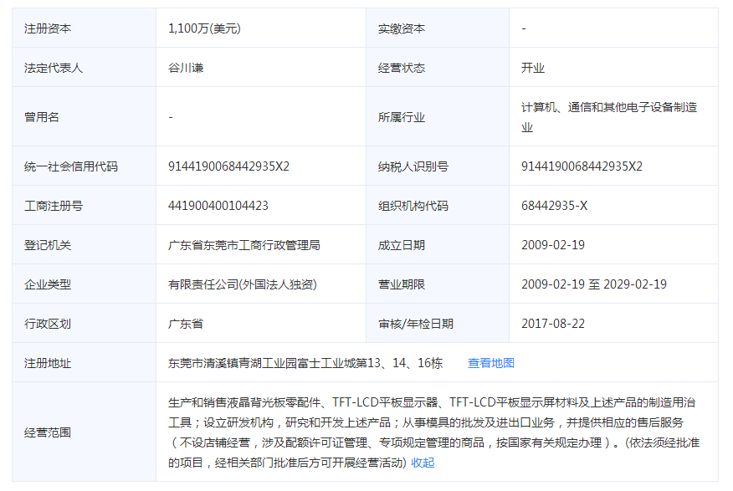
Task: Click the 注册资本 label cell
Action: pyautogui.click(x=85, y=28)
